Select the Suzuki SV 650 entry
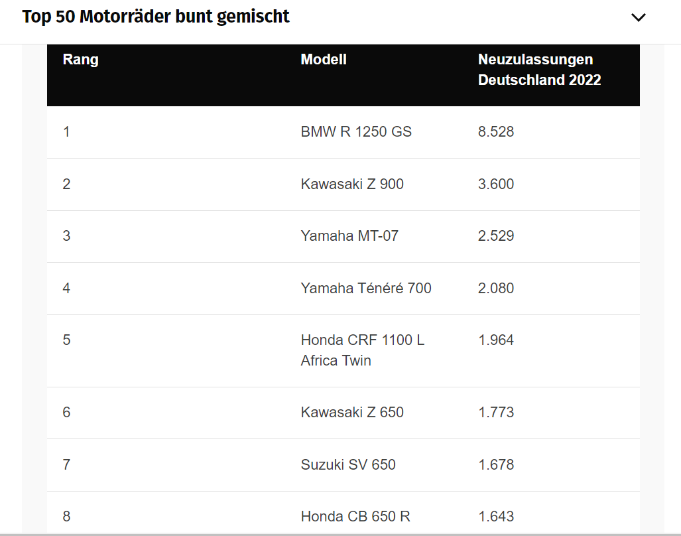The image size is (681, 536). click(348, 465)
